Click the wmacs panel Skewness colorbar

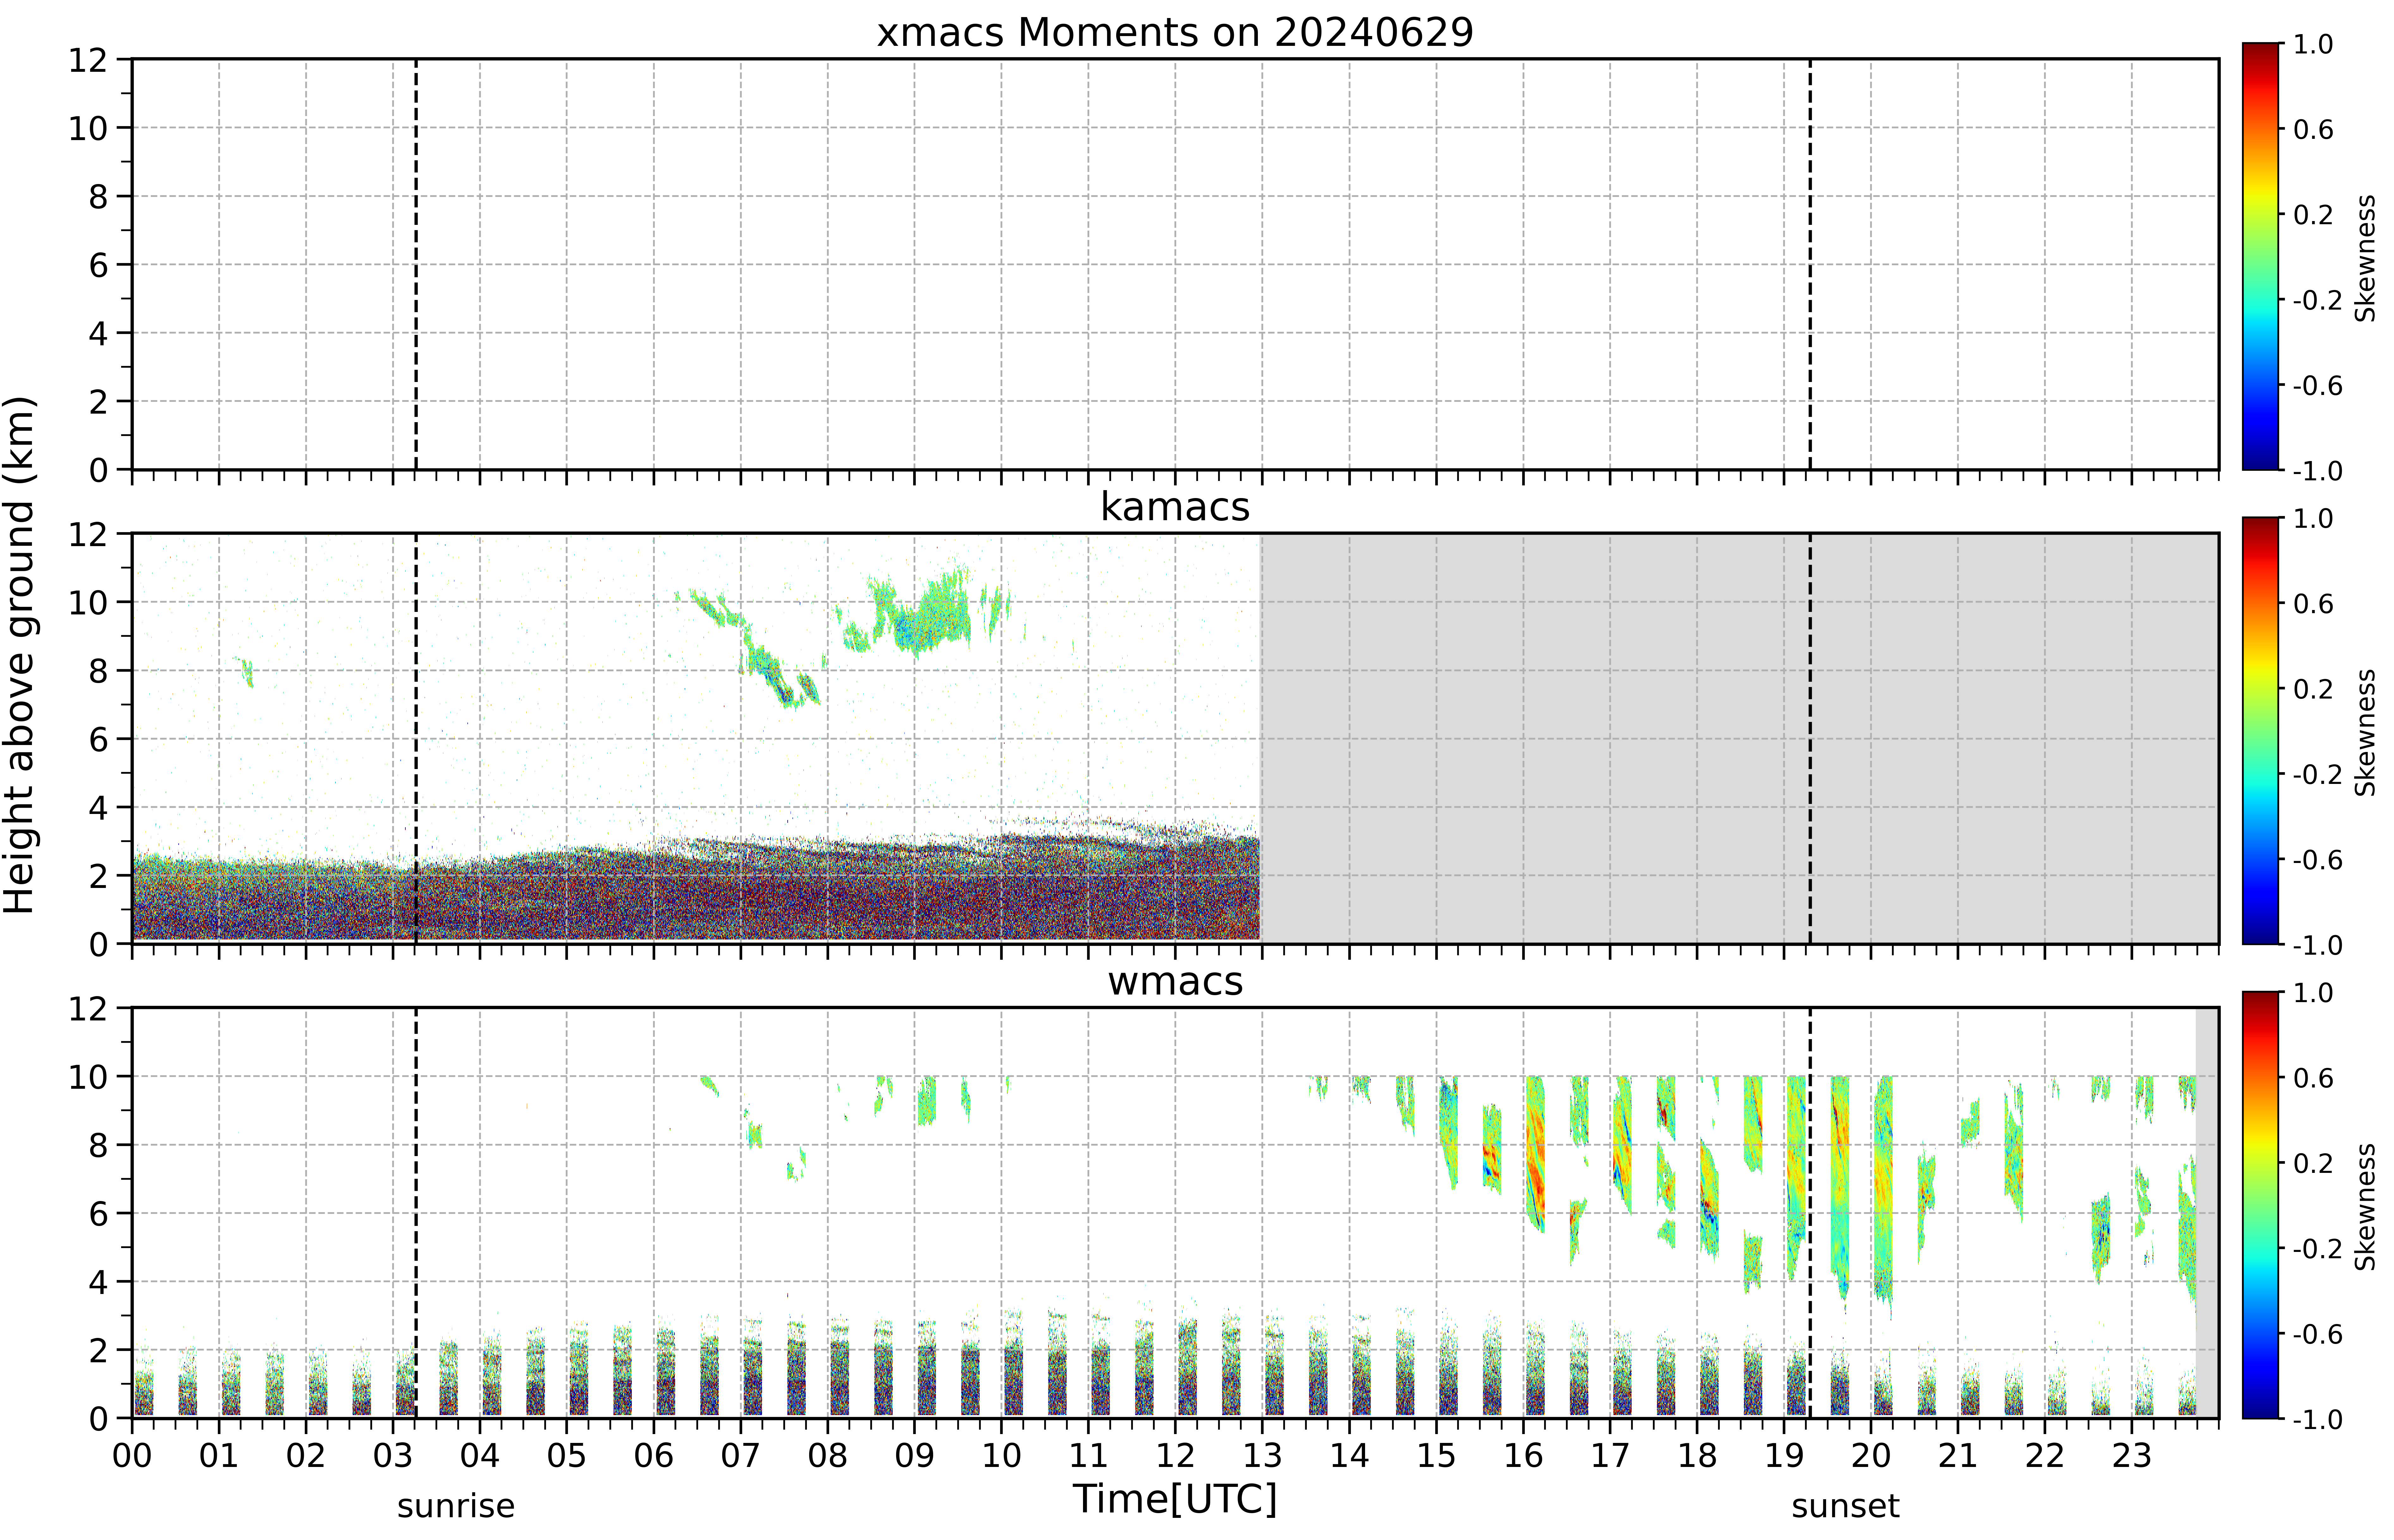2261,1205
